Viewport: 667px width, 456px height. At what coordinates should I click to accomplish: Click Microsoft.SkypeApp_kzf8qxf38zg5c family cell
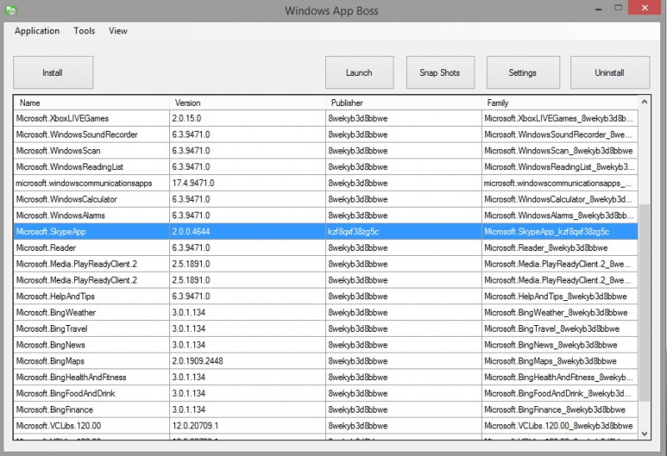click(x=559, y=232)
